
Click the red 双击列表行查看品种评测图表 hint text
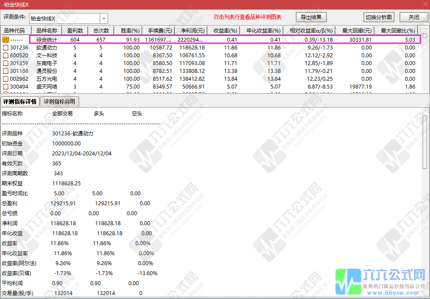pyautogui.click(x=247, y=17)
